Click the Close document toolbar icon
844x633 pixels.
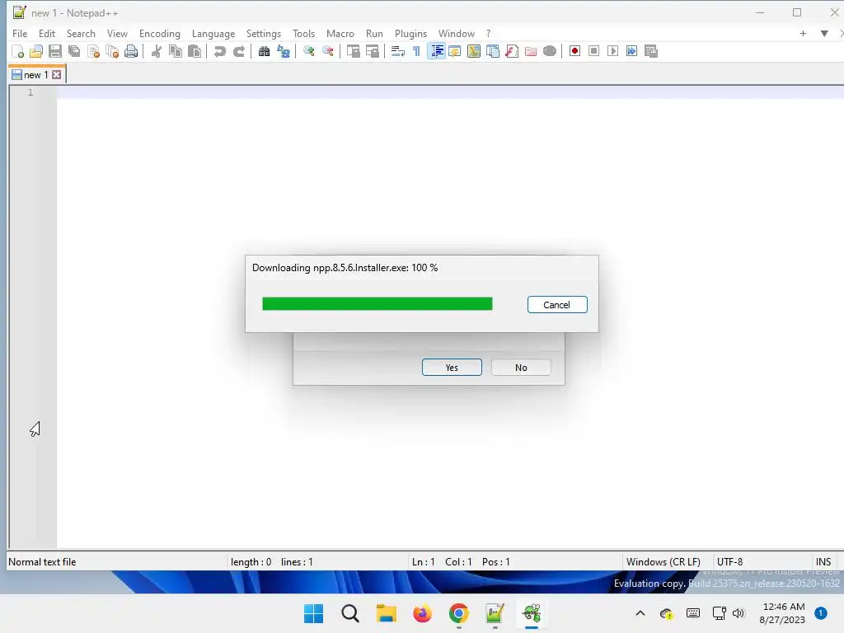(93, 51)
